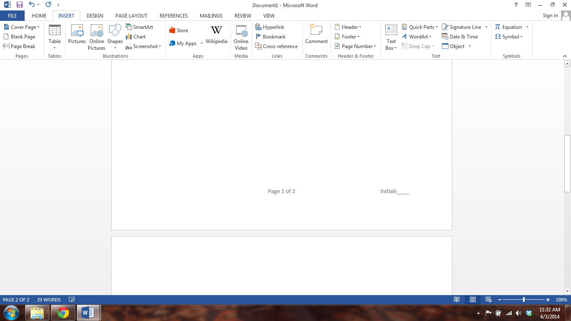Open proofing errors status icon
The image size is (571, 321).
click(72, 300)
